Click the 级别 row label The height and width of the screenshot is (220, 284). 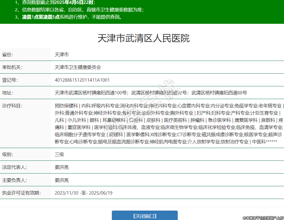[x=8, y=154]
